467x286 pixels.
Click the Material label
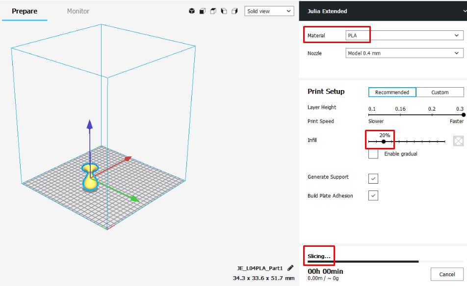316,35
